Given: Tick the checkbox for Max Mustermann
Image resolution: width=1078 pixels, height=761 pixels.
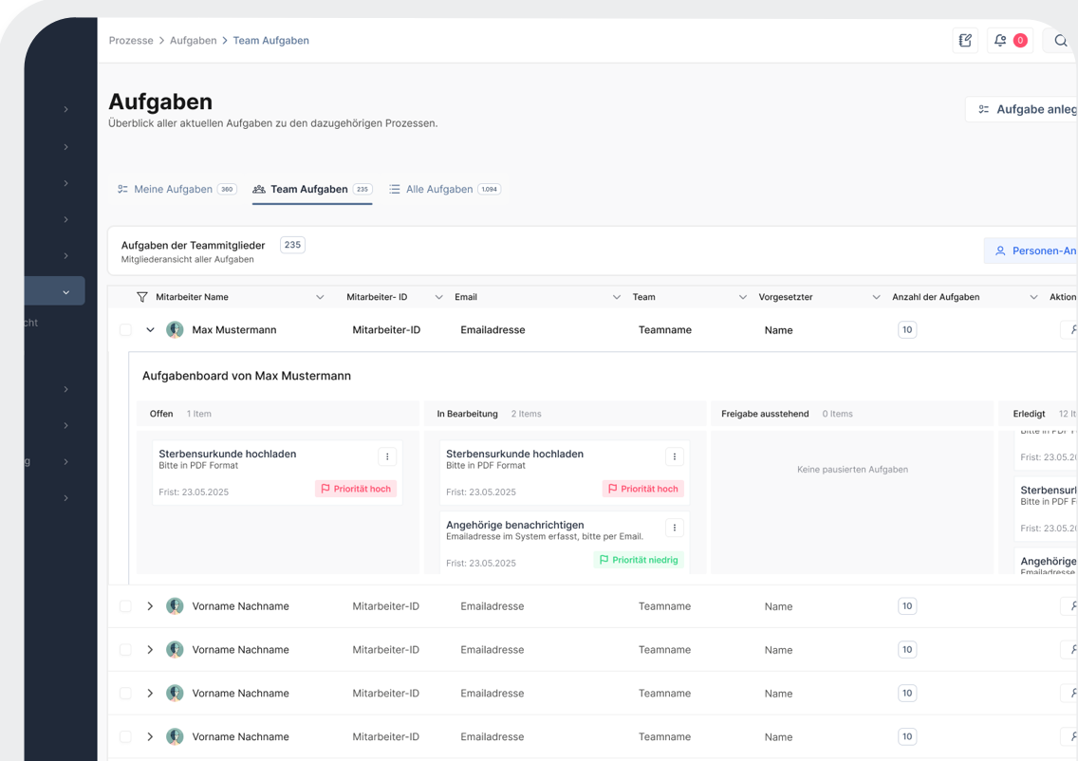Looking at the screenshot, I should tap(125, 330).
